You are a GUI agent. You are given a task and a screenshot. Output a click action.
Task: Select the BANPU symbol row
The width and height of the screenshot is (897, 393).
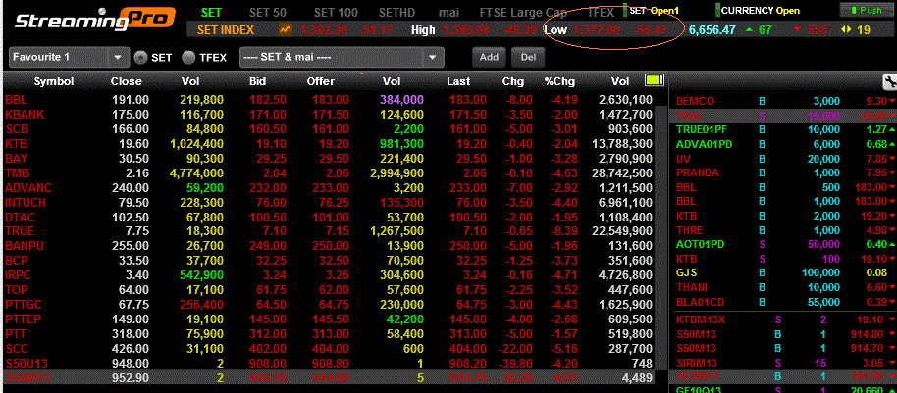coord(329,246)
